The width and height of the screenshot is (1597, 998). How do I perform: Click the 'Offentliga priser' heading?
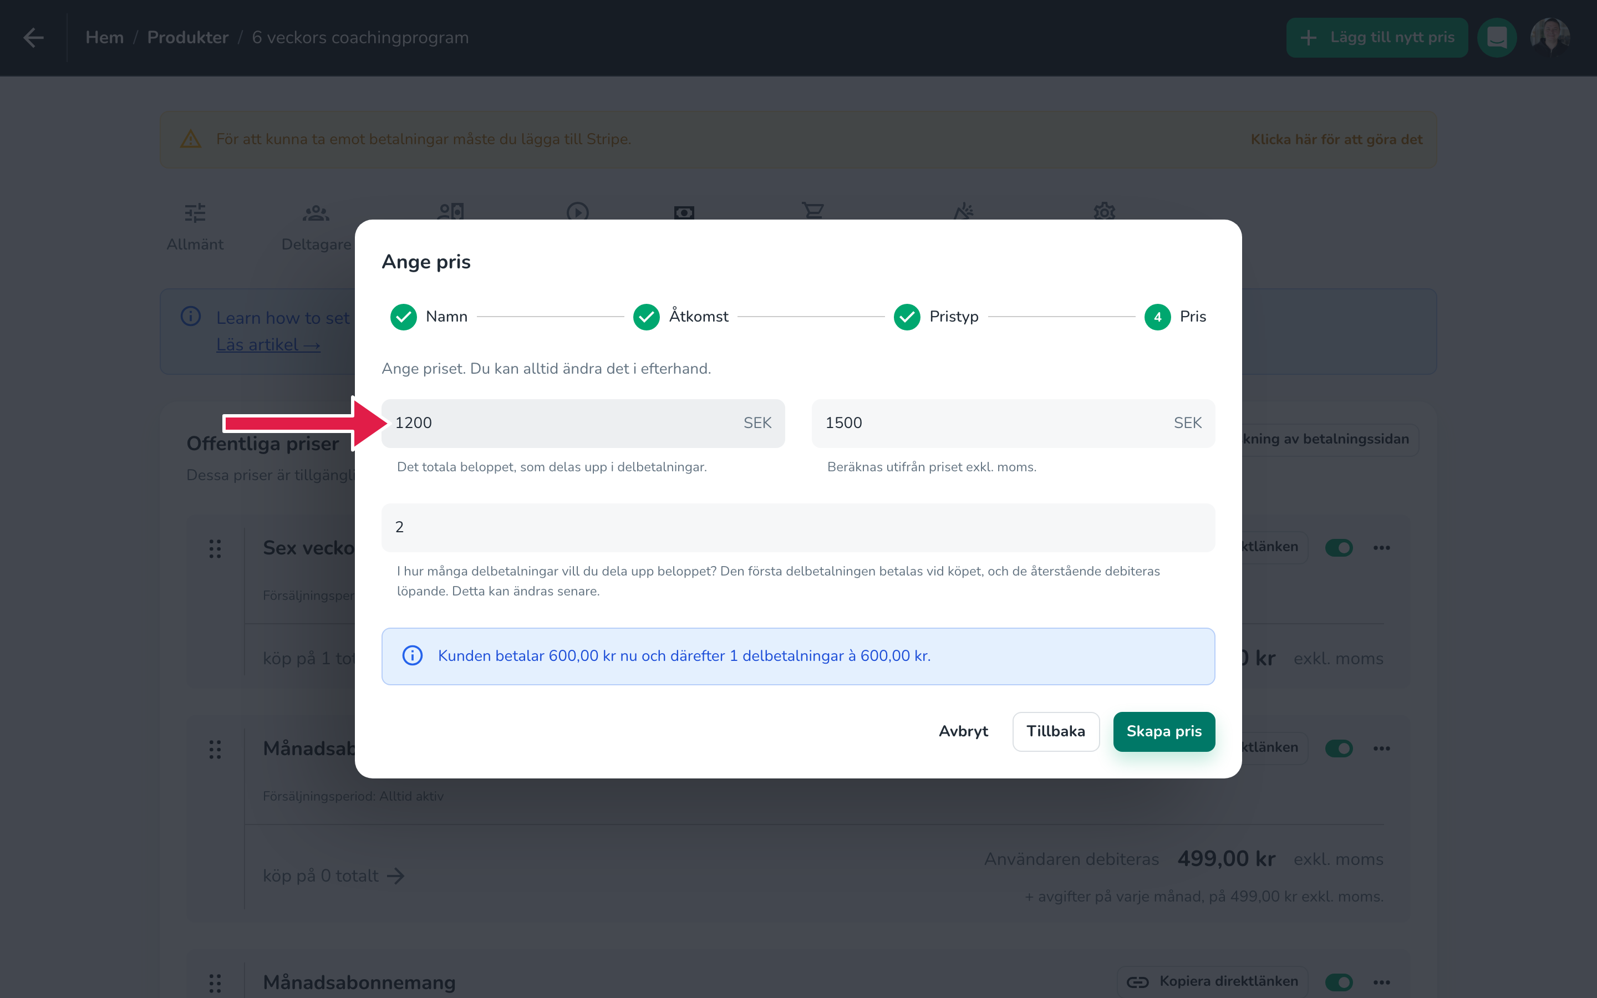[263, 444]
